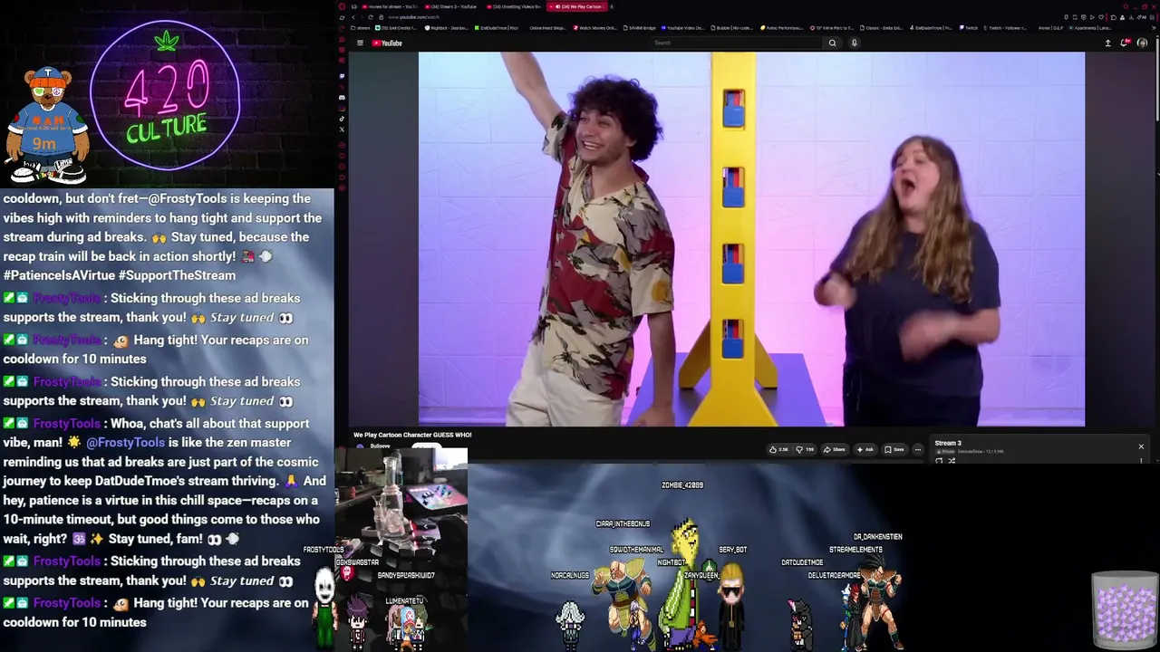Switch to the 'Stream 3 - YouTube' tab
This screenshot has width=1160, height=652.
[x=451, y=6]
